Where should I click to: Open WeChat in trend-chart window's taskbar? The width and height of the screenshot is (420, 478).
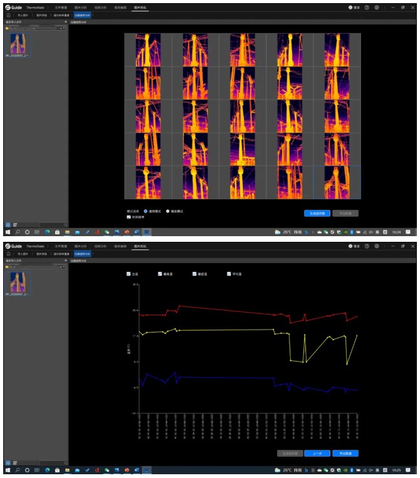click(x=107, y=470)
